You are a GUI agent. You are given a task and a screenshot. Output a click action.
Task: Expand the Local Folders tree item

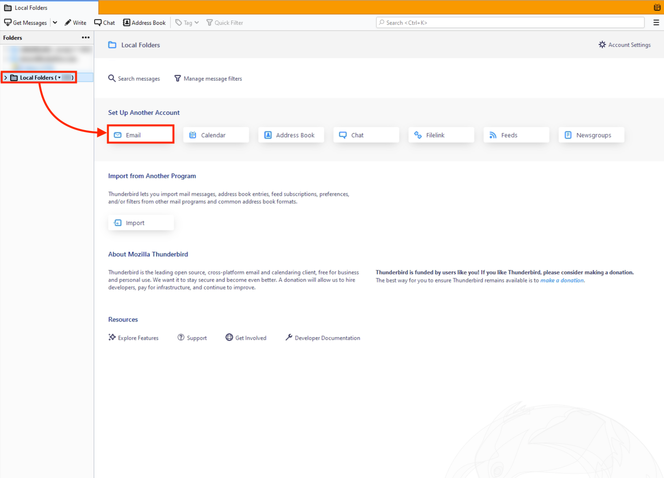[x=5, y=78]
